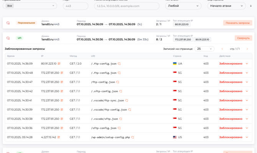Click the attacker IP field with placeholder 1.2.3.4

(x=126, y=6)
